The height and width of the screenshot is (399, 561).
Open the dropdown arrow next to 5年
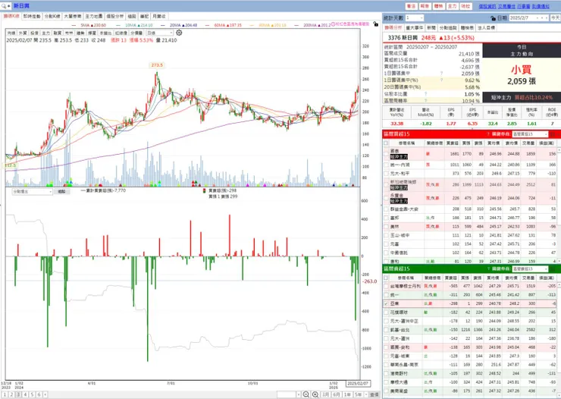click(x=366, y=394)
